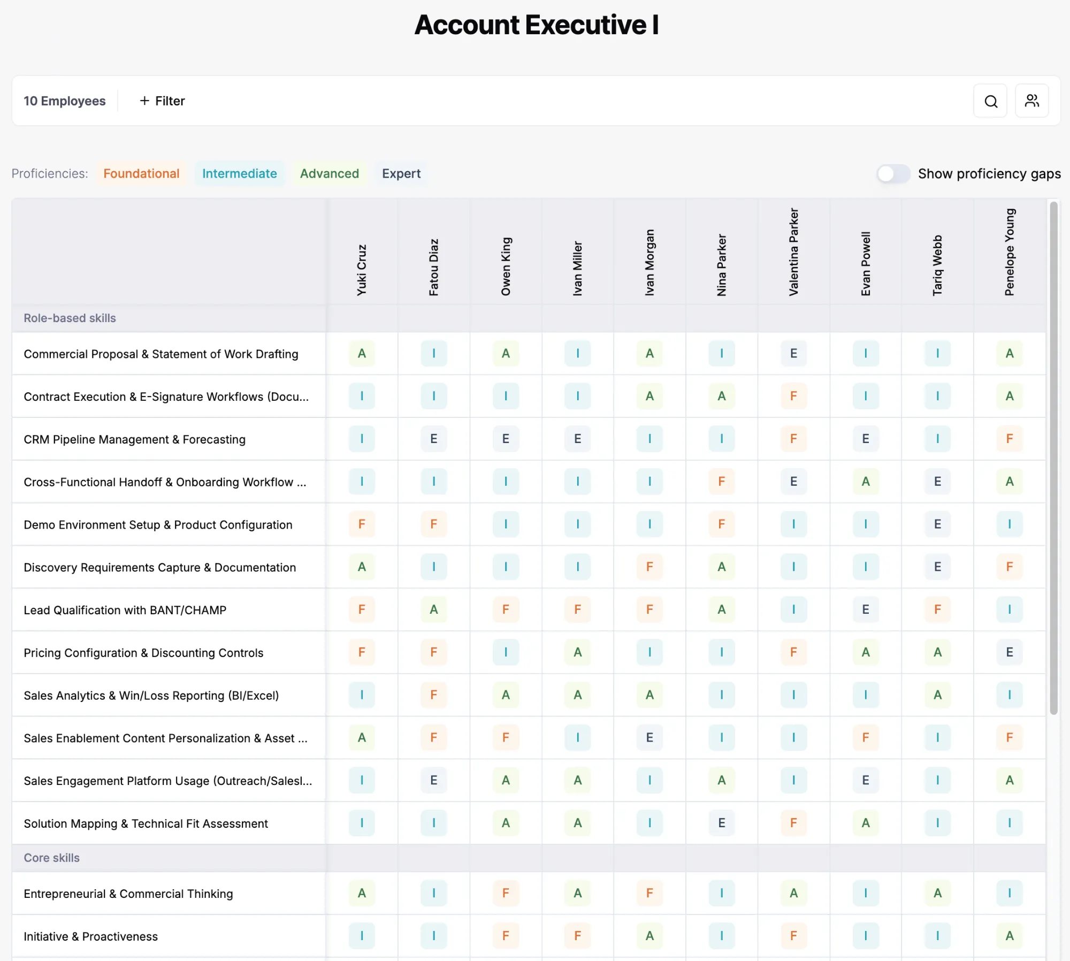Click Valentina Parker's E badge for Commercial Proposal
This screenshot has width=1070, height=961.
coord(793,354)
